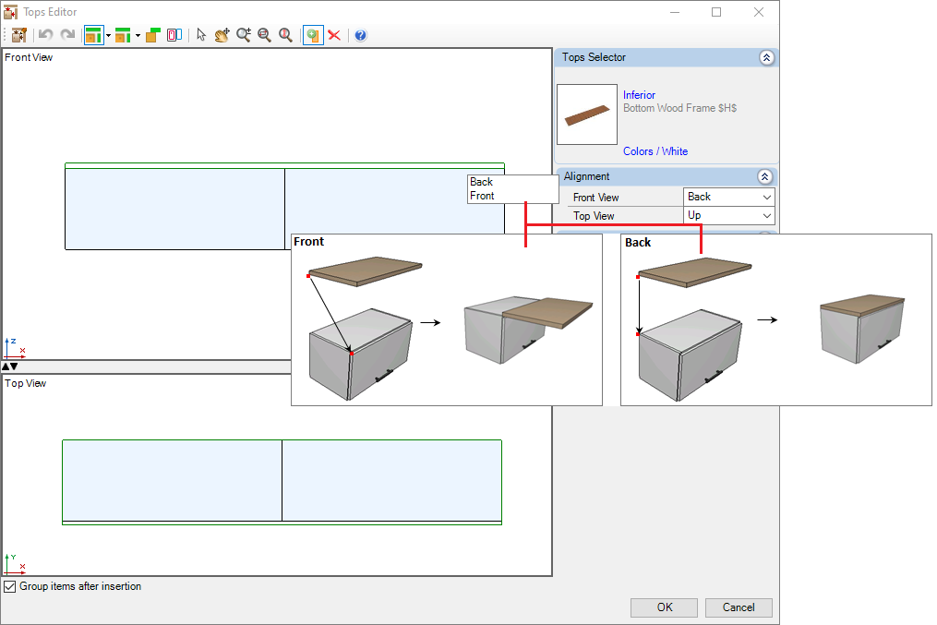
Task: Open the Front View alignment dropdown
Action: (x=729, y=197)
